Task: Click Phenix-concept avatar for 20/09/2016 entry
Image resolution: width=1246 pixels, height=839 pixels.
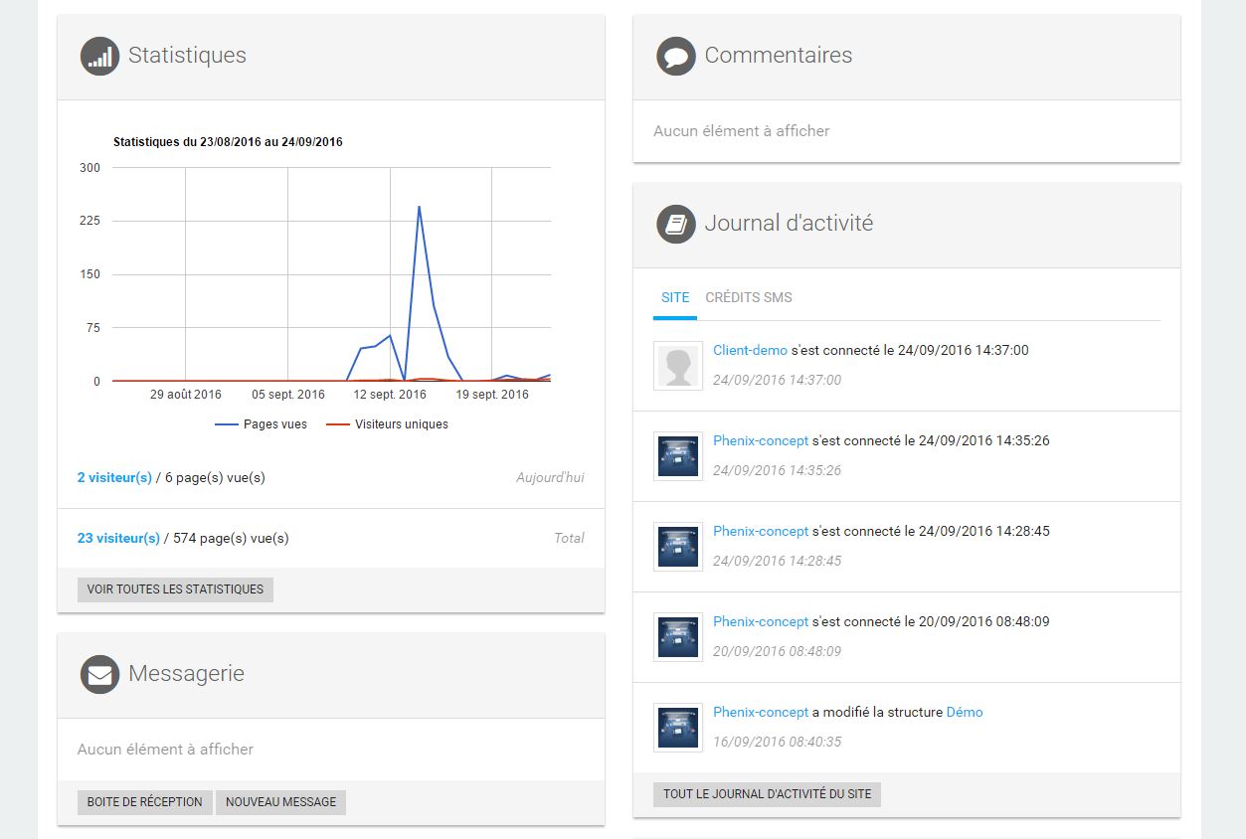Action: tap(678, 637)
